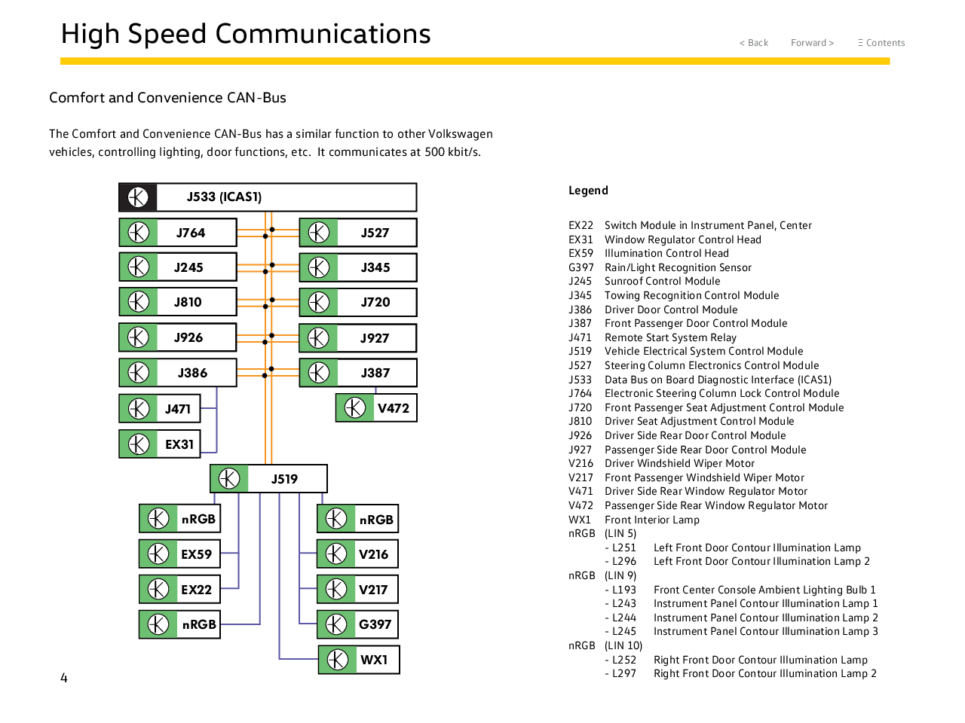The height and width of the screenshot is (723, 965).
Task: Click the green icon next to J764
Action: (x=139, y=233)
